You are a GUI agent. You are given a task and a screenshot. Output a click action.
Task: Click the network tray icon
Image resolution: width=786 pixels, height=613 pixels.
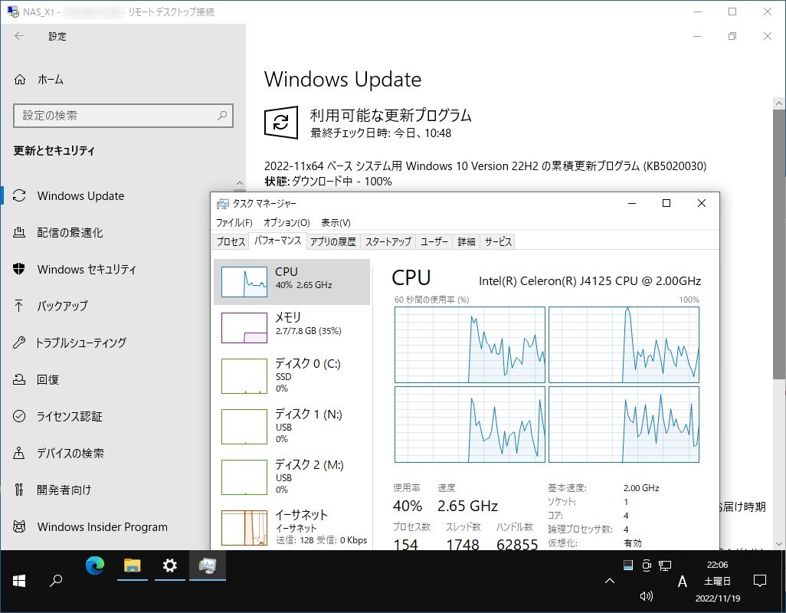tap(665, 566)
